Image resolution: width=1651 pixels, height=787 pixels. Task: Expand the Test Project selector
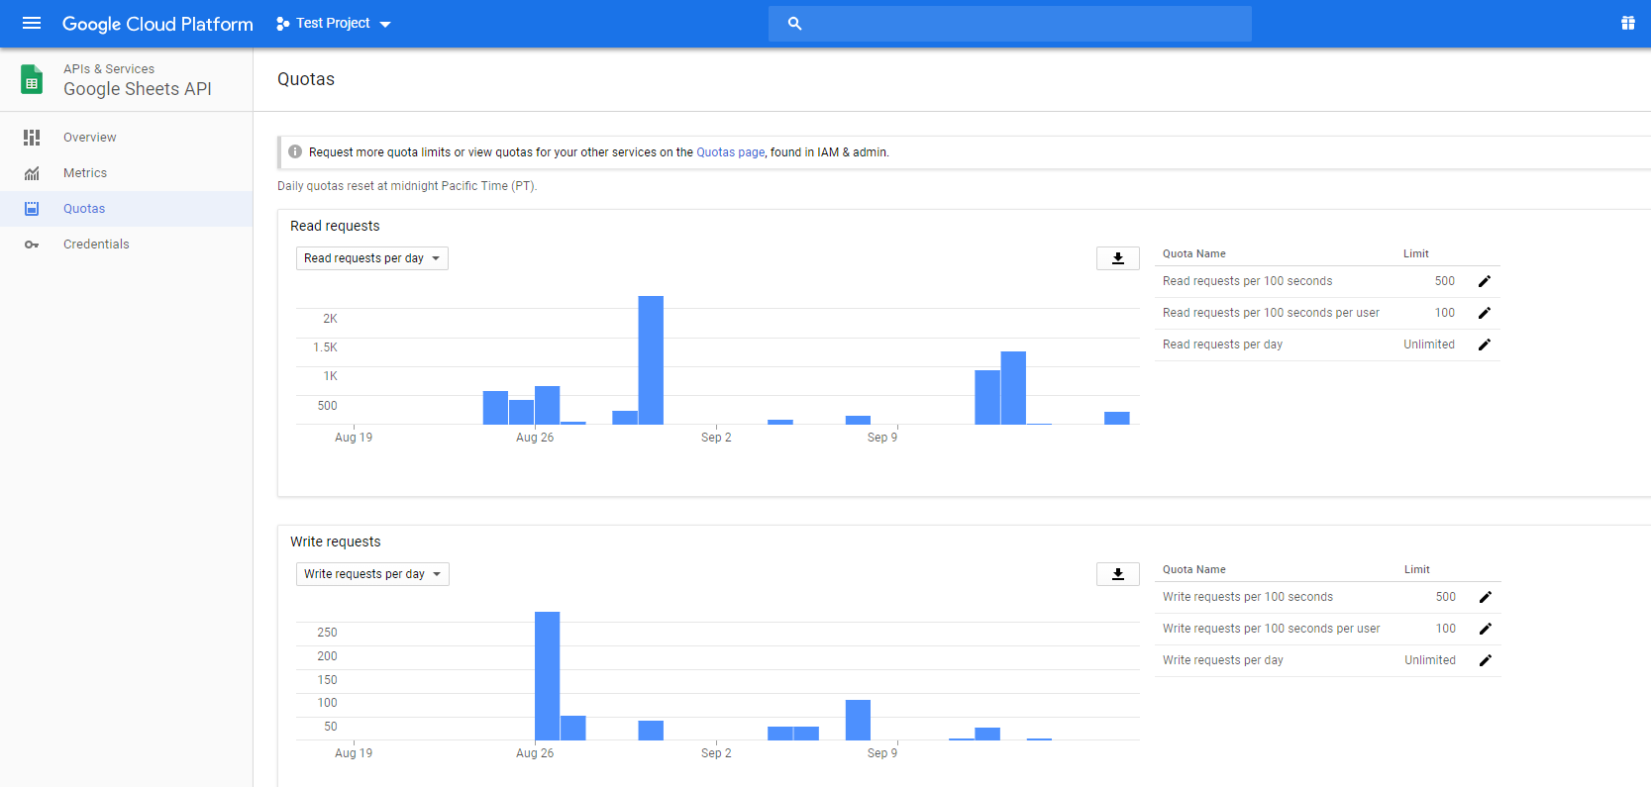(x=334, y=23)
